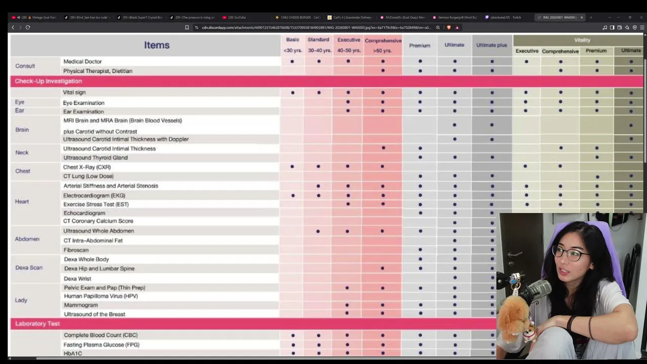Image resolution: width=647 pixels, height=364 pixels.
Task: Click the 'Chest X-Ray (CXR)' row label
Action: point(87,167)
